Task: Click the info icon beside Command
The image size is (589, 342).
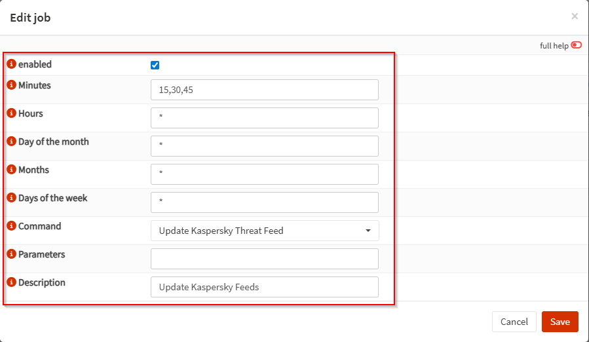Action: click(x=11, y=226)
